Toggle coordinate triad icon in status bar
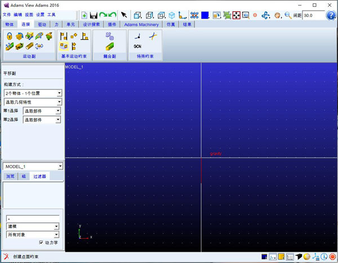The image size is (338, 263). (x=273, y=257)
